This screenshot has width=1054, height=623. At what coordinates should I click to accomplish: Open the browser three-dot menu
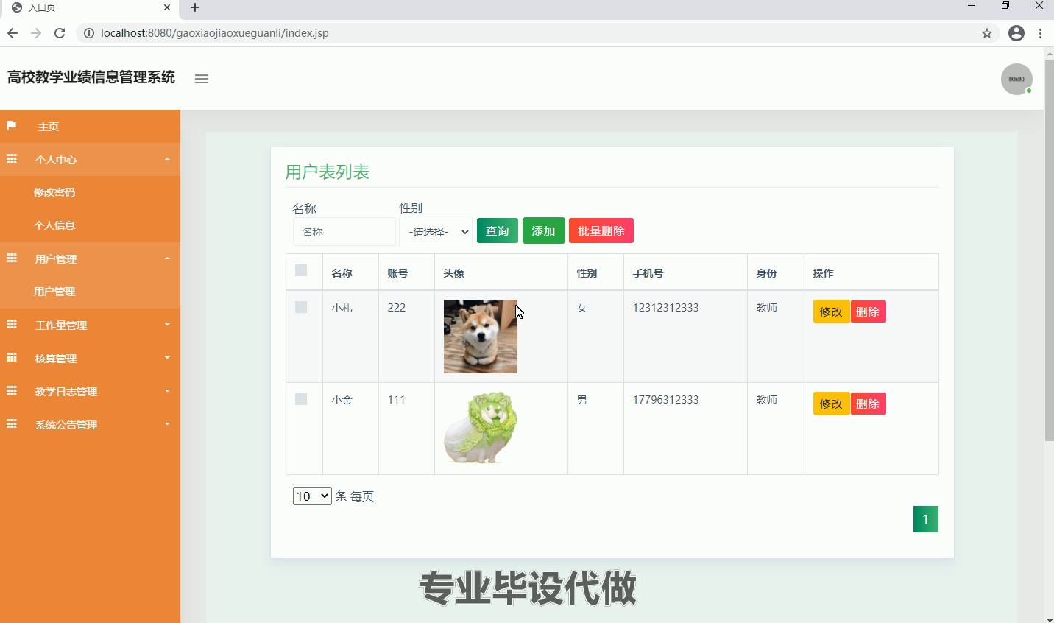tap(1040, 33)
